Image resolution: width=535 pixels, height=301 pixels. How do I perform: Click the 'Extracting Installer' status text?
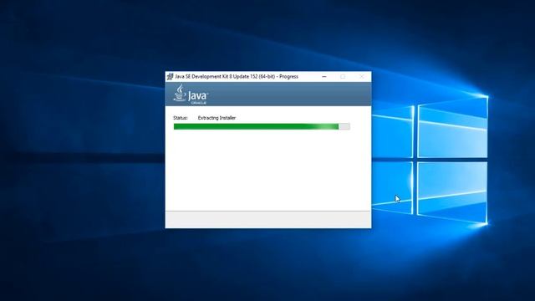[217, 118]
